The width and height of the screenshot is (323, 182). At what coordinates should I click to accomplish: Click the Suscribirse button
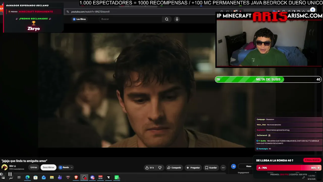pos(48,167)
